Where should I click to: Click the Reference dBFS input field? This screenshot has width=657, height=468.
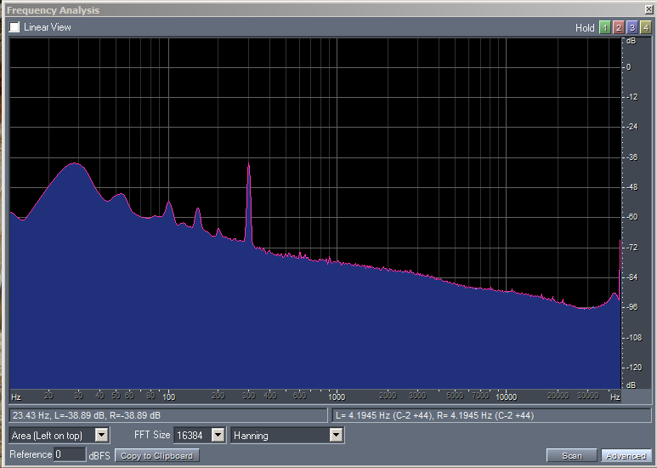pyautogui.click(x=70, y=454)
